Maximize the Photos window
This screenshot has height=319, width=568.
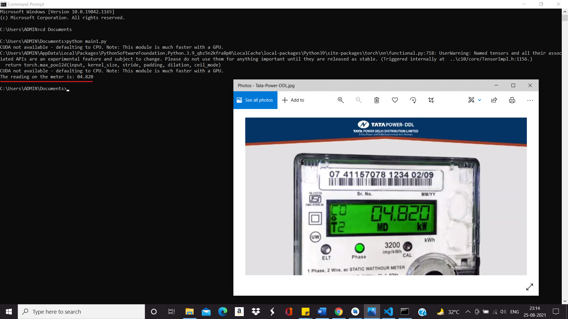(x=513, y=85)
